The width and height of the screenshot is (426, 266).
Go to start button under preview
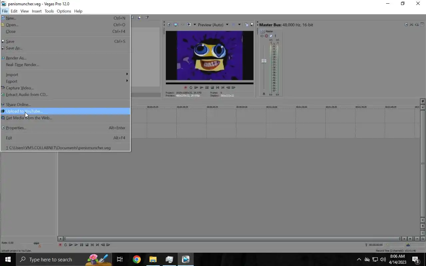[x=217, y=87]
